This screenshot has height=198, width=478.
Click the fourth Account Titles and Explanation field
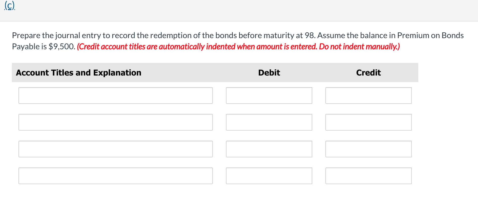pos(115,176)
